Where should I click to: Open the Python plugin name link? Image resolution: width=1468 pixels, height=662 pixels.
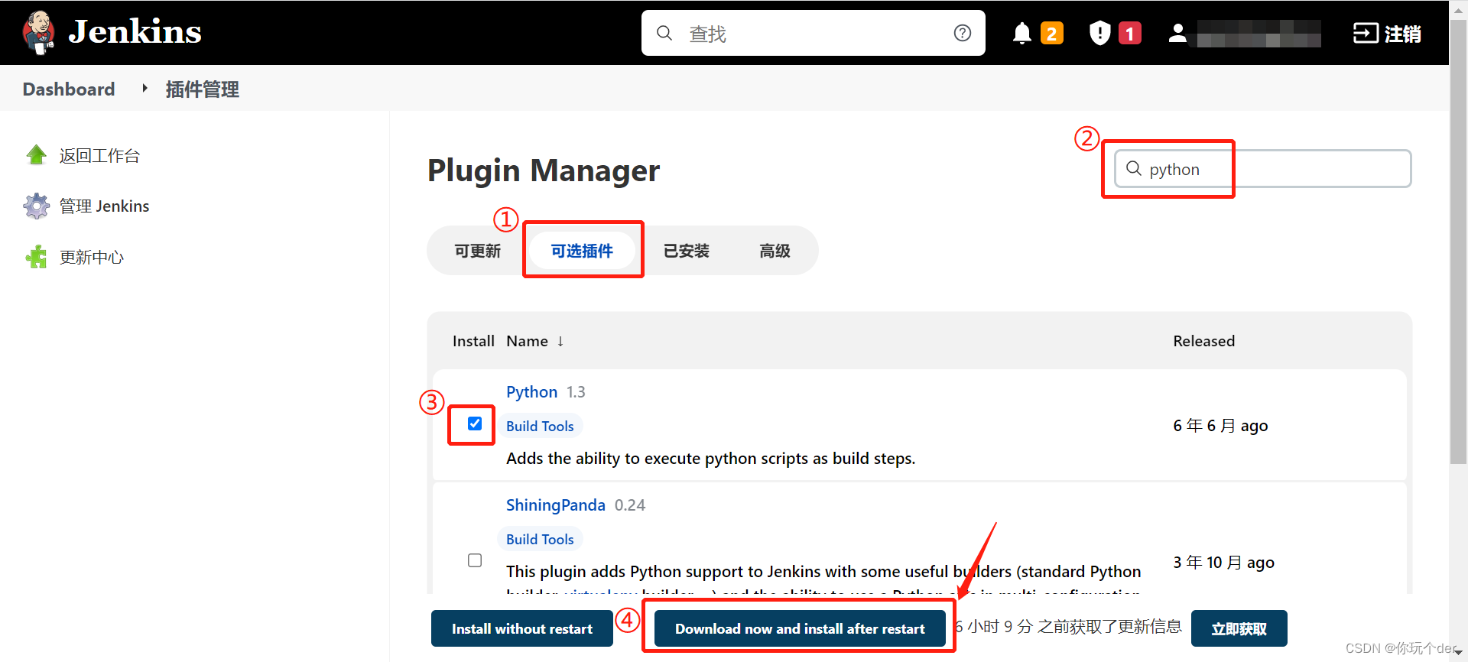[531, 392]
